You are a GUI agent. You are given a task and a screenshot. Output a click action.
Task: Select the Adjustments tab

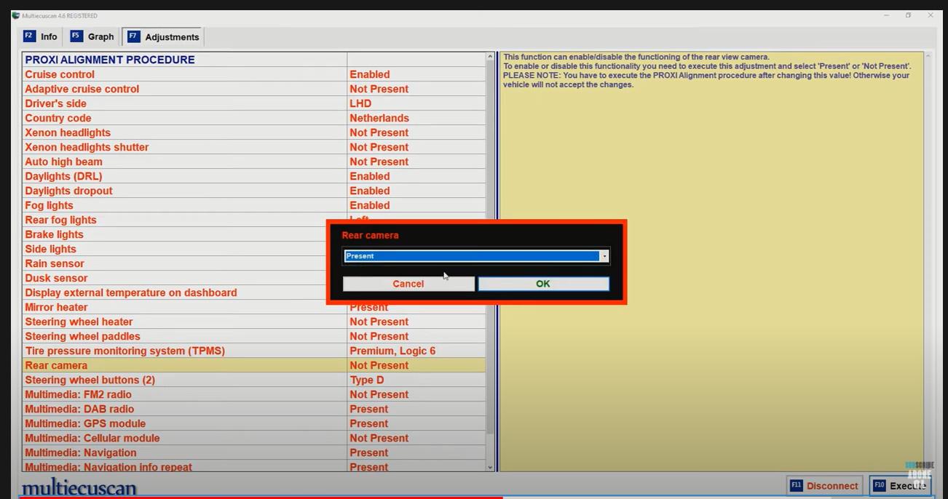pos(163,36)
